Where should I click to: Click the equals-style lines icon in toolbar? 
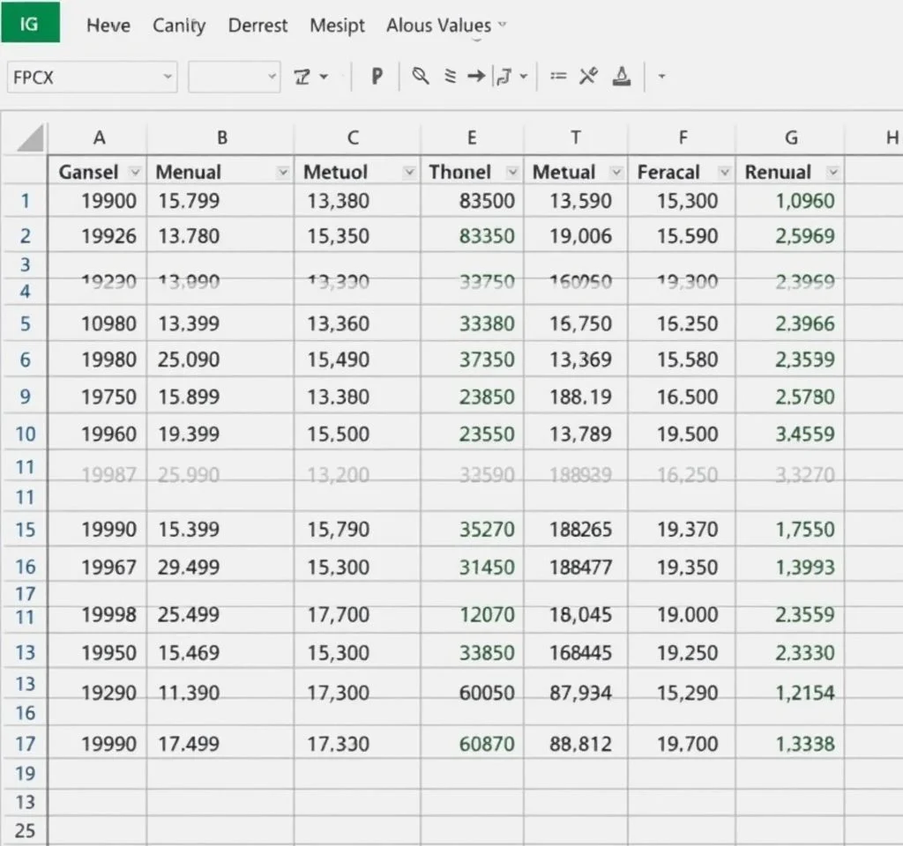(557, 77)
